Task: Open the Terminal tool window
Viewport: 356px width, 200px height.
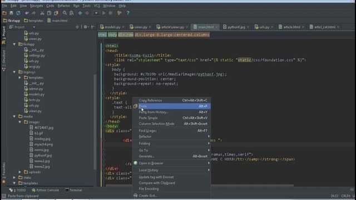Action: pyautogui.click(x=73, y=190)
